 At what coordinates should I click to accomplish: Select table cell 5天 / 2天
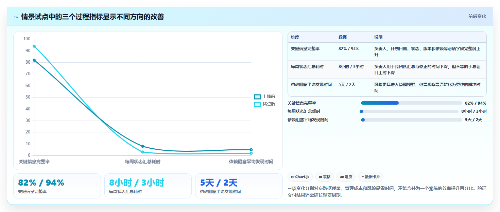347,85
